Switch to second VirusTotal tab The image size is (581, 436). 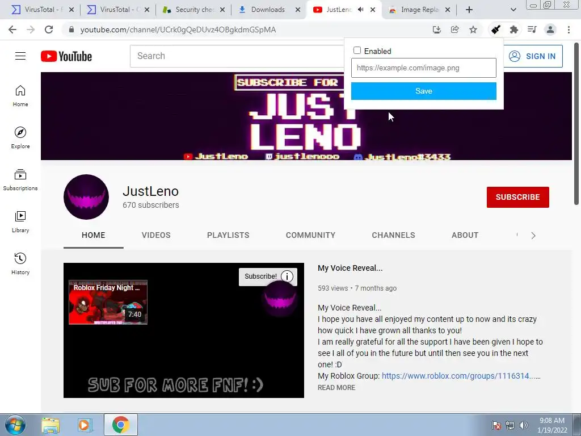click(x=118, y=10)
